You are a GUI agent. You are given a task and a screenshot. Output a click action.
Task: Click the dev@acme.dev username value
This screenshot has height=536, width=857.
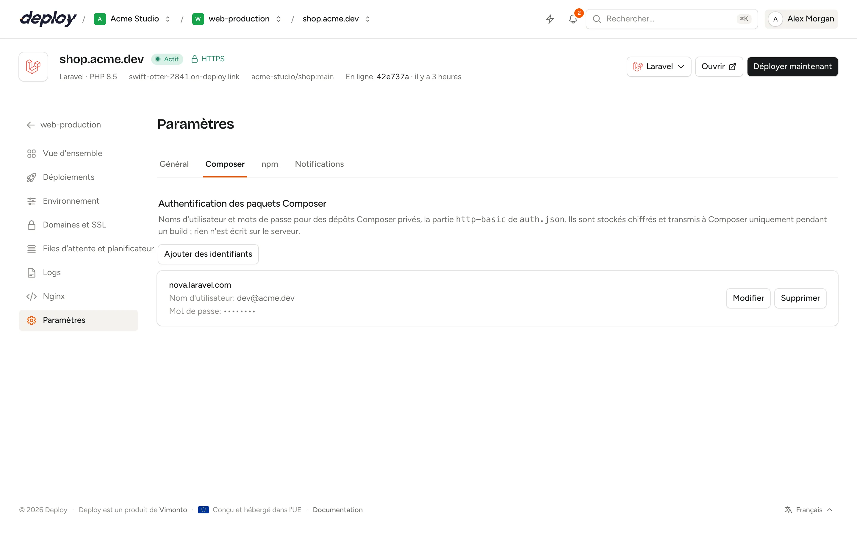tap(266, 298)
